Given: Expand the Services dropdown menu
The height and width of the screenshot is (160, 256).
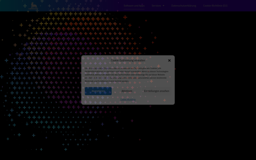Looking at the screenshot, I should [158, 6].
